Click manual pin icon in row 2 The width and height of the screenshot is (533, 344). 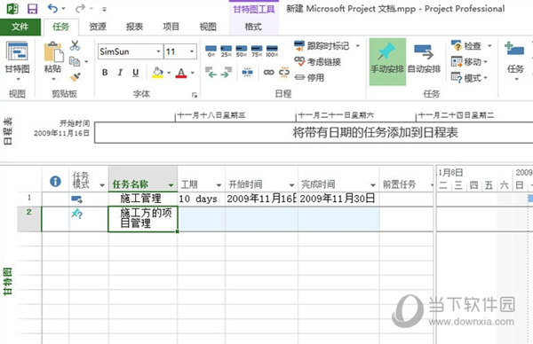coord(76,214)
